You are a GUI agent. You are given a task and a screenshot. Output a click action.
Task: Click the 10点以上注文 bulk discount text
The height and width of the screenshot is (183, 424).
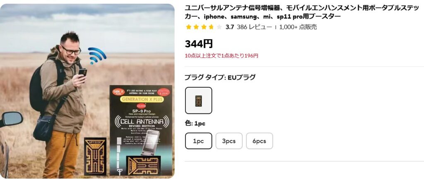[x=222, y=56]
